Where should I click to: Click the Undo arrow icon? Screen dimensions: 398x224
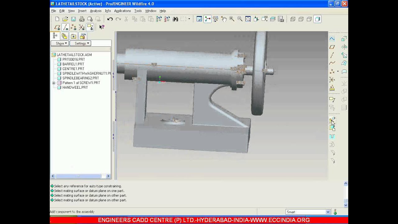click(x=110, y=19)
